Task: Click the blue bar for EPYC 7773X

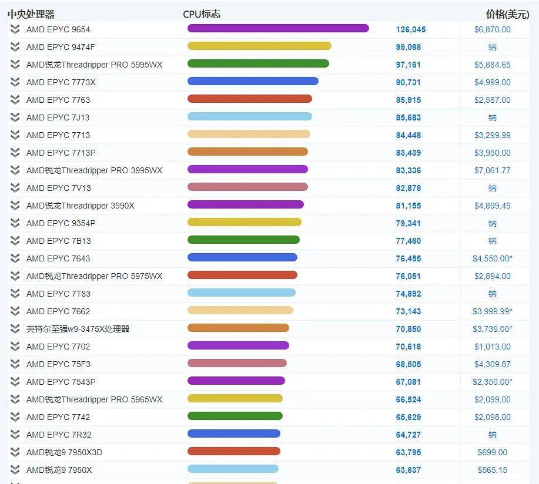Action: [253, 81]
